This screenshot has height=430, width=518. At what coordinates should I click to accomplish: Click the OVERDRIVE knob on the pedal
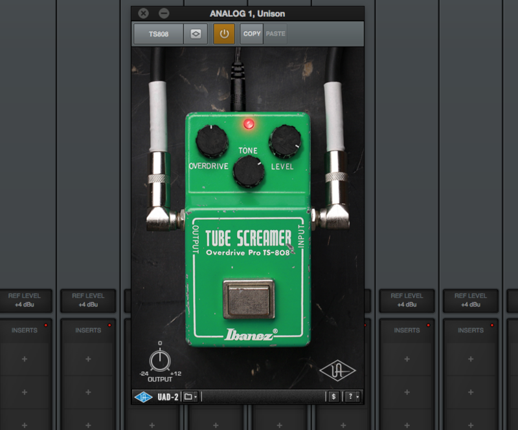click(212, 141)
